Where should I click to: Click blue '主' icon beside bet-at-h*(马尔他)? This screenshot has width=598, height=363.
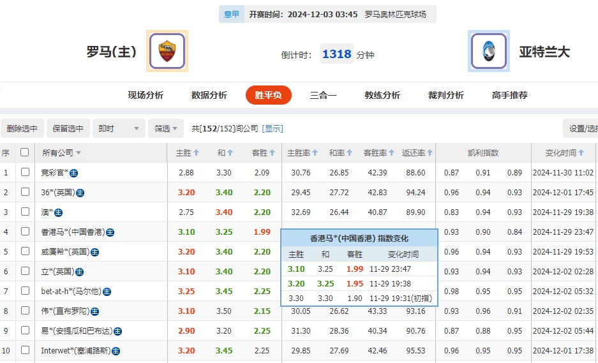107,292
